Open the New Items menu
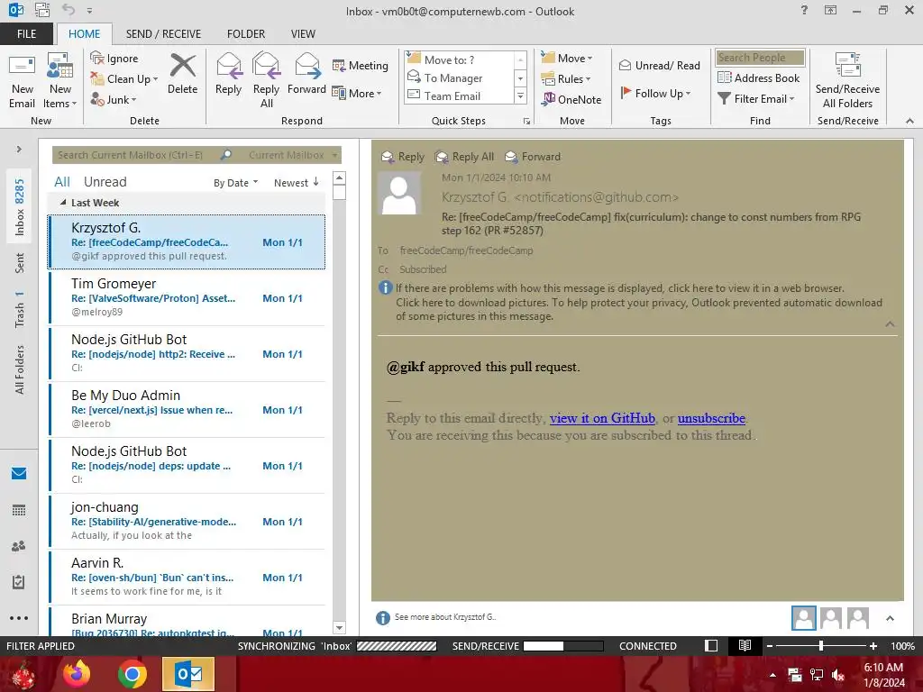Viewport: 923px width, 692px height. pyautogui.click(x=60, y=82)
